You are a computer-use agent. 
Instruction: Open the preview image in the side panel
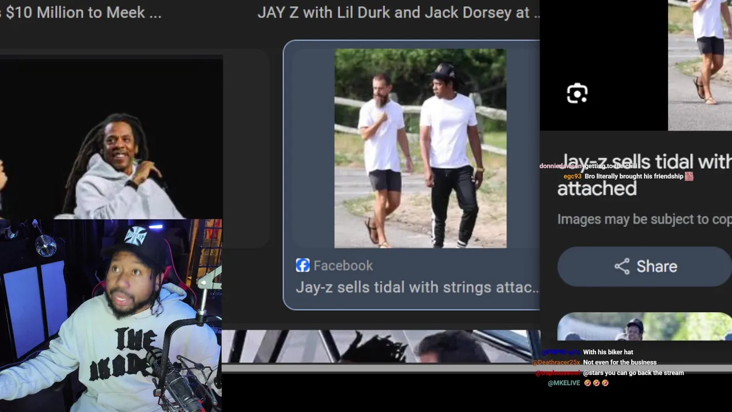pos(700,65)
